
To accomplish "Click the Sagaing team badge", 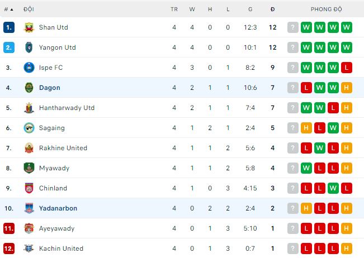I will tap(29, 128).
